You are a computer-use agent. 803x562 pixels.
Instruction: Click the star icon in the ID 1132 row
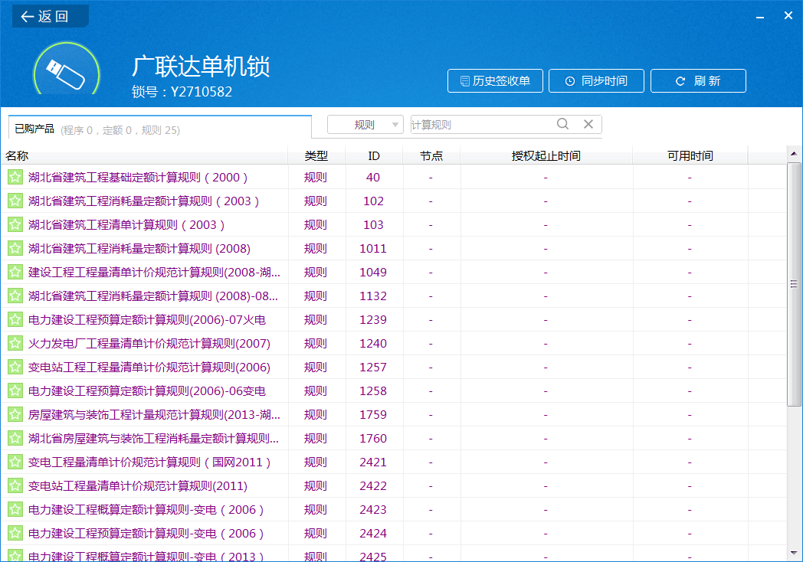pos(15,296)
